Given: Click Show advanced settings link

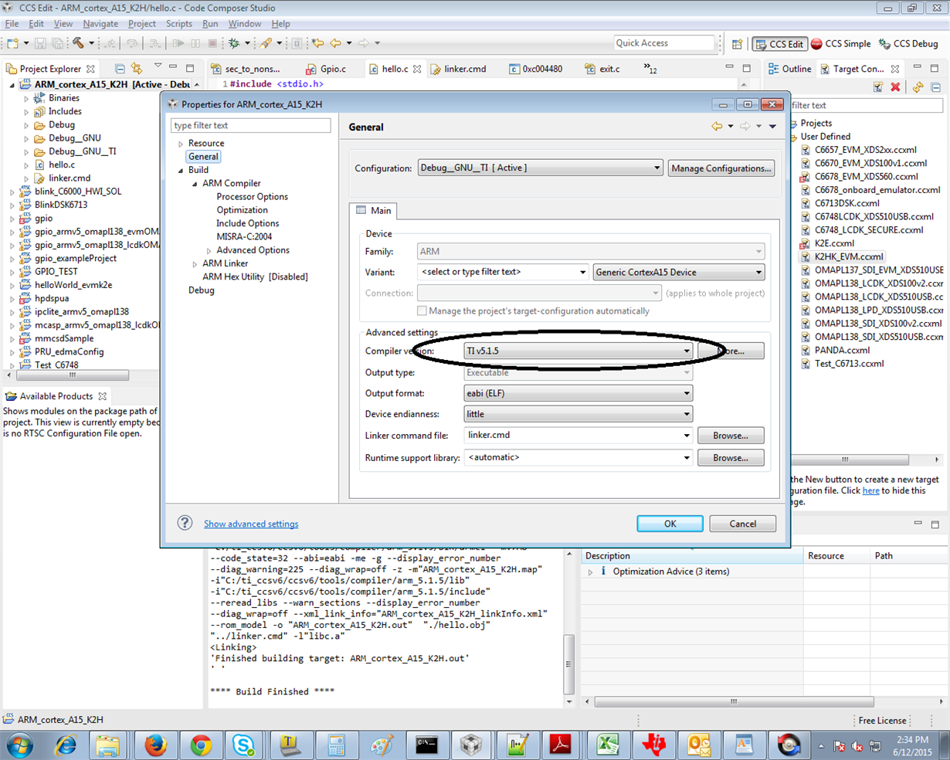Looking at the screenshot, I should [x=251, y=524].
